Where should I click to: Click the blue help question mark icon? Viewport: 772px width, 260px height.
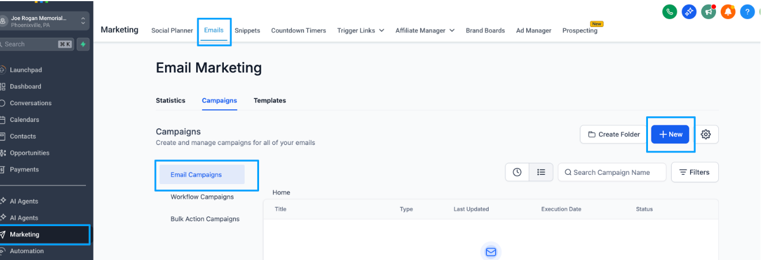point(747,12)
